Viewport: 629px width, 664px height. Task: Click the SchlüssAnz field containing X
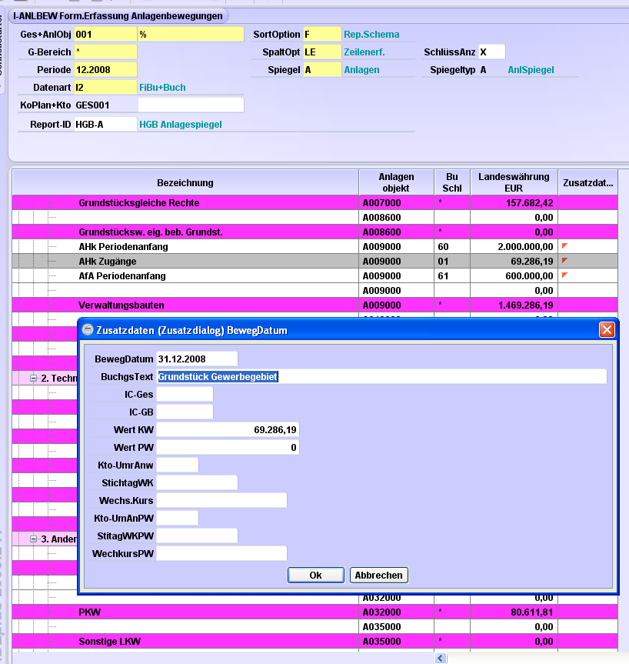click(491, 52)
